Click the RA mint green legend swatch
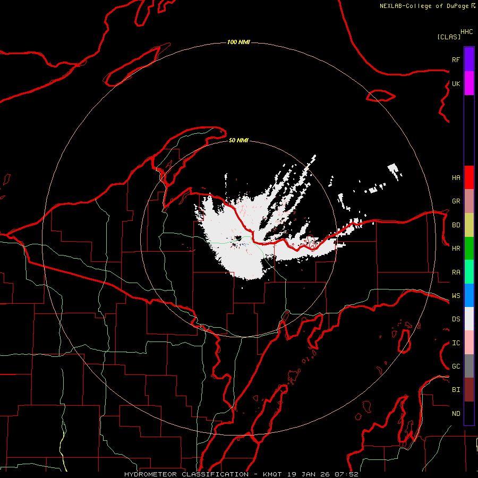The height and width of the screenshot is (478, 478). tap(469, 272)
